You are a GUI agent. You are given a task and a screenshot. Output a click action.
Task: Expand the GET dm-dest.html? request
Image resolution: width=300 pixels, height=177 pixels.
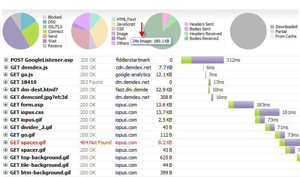click(5, 90)
